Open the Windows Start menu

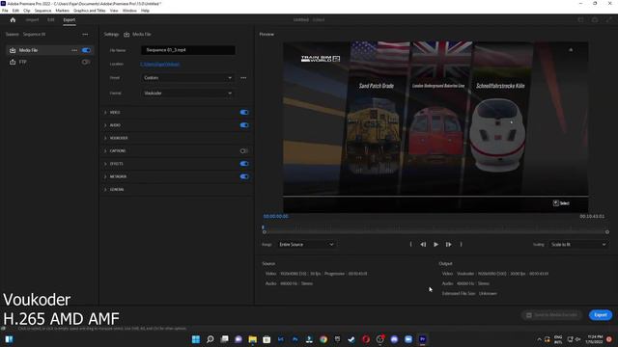[x=196, y=339]
